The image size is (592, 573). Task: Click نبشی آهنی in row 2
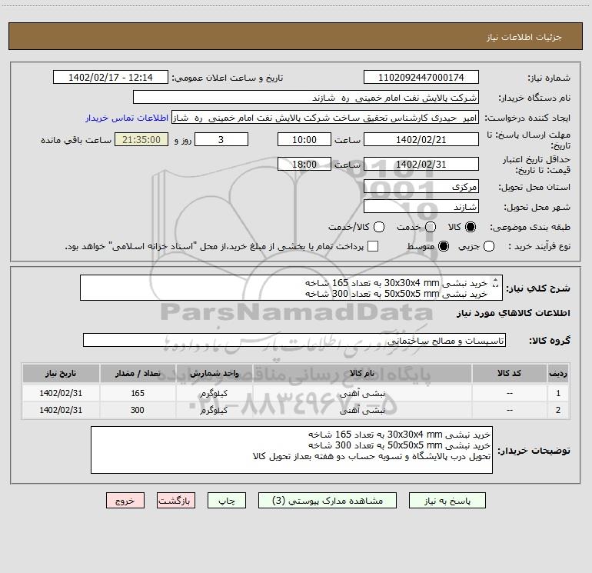(x=362, y=410)
